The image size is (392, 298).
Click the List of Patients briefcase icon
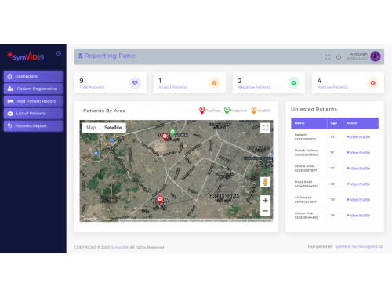10,114
